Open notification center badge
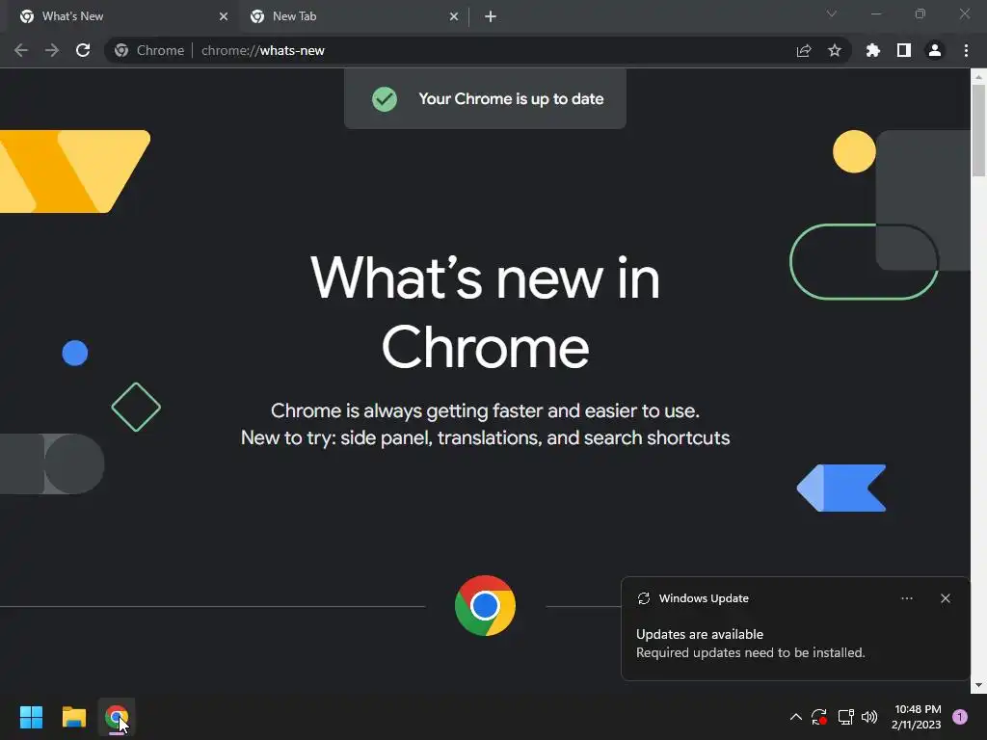Viewport: 987px width, 740px height. [960, 717]
